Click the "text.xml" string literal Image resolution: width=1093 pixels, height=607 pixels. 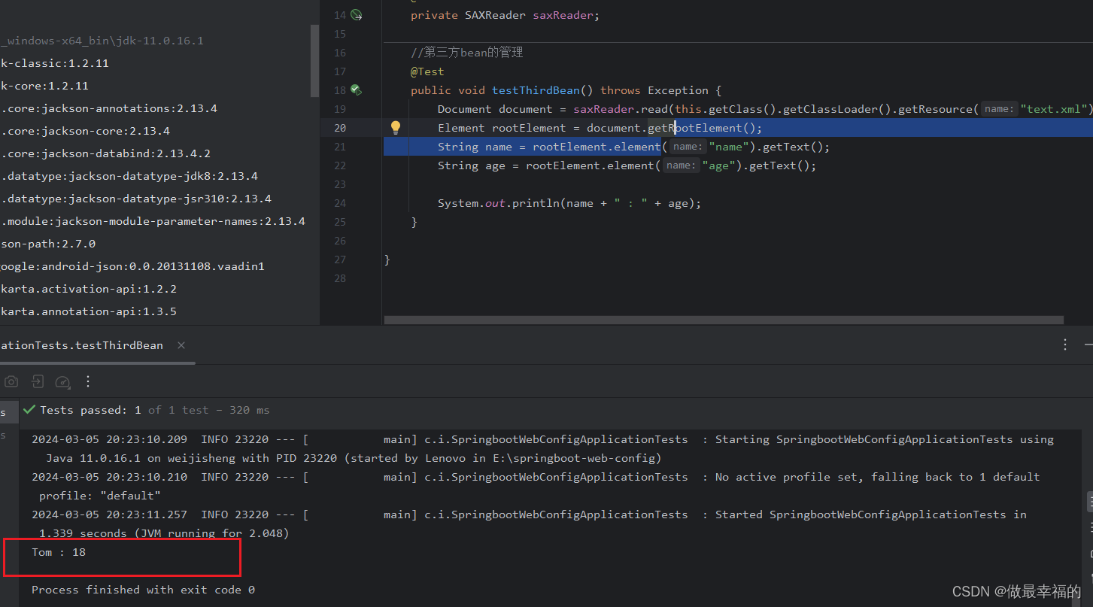(1054, 109)
